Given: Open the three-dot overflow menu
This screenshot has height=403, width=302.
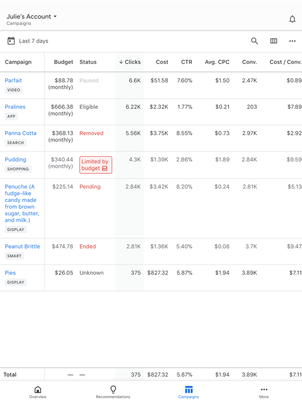Looking at the screenshot, I should click(x=292, y=41).
